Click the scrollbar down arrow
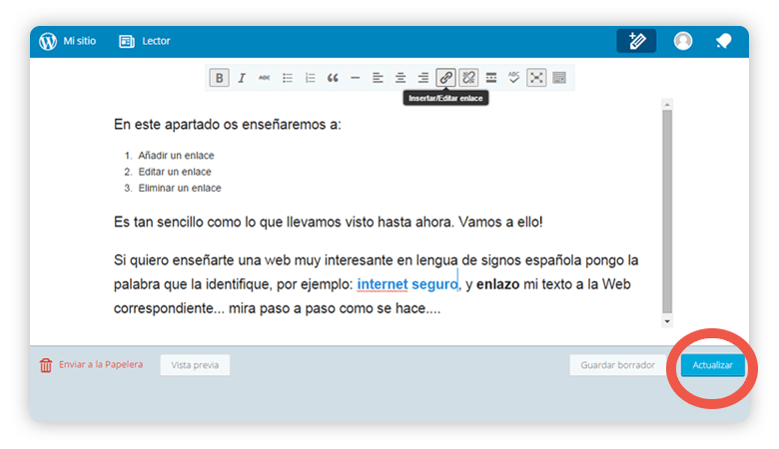Image resolution: width=779 pixels, height=449 pixels. pyautogui.click(x=667, y=321)
